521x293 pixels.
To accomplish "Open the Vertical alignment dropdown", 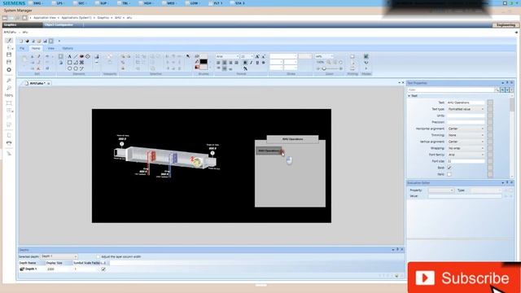I will pos(466,142).
